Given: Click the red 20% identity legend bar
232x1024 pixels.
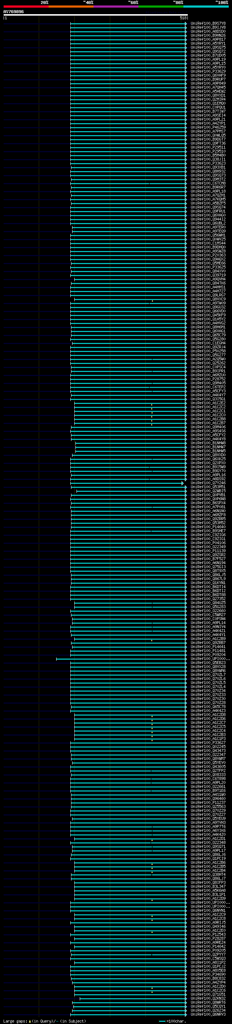Looking at the screenshot, I should pos(26,7).
